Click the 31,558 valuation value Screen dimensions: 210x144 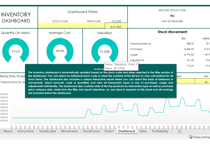pos(105,52)
